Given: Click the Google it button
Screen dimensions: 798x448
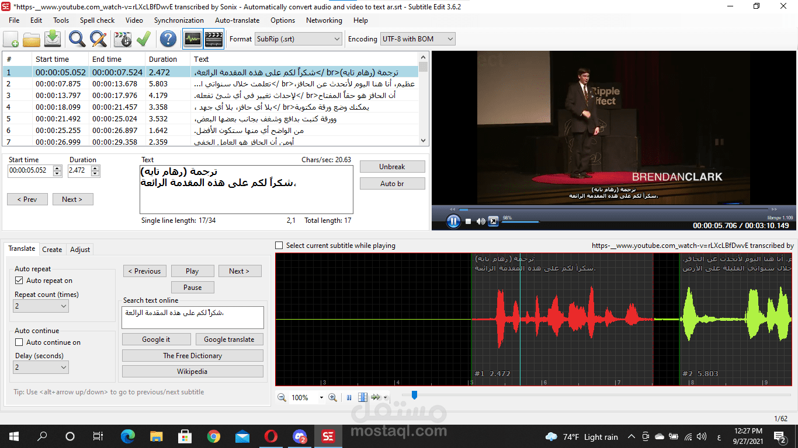Looking at the screenshot, I should click(x=156, y=339).
